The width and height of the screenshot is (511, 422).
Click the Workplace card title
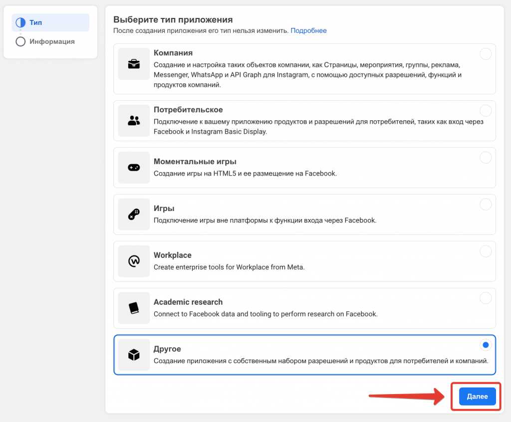pos(172,255)
